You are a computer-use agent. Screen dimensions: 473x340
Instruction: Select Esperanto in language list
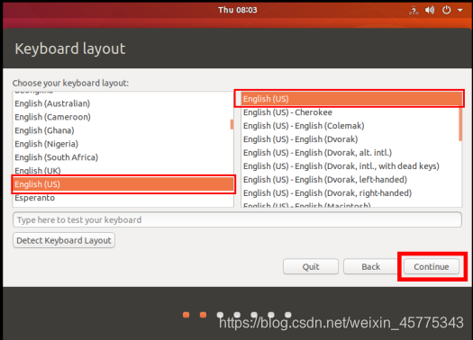[x=123, y=198]
